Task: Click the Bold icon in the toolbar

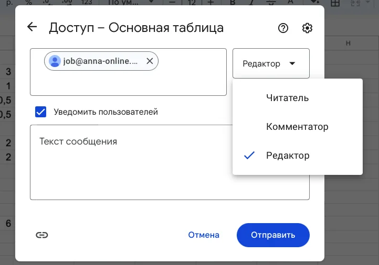Action: coord(233,3)
